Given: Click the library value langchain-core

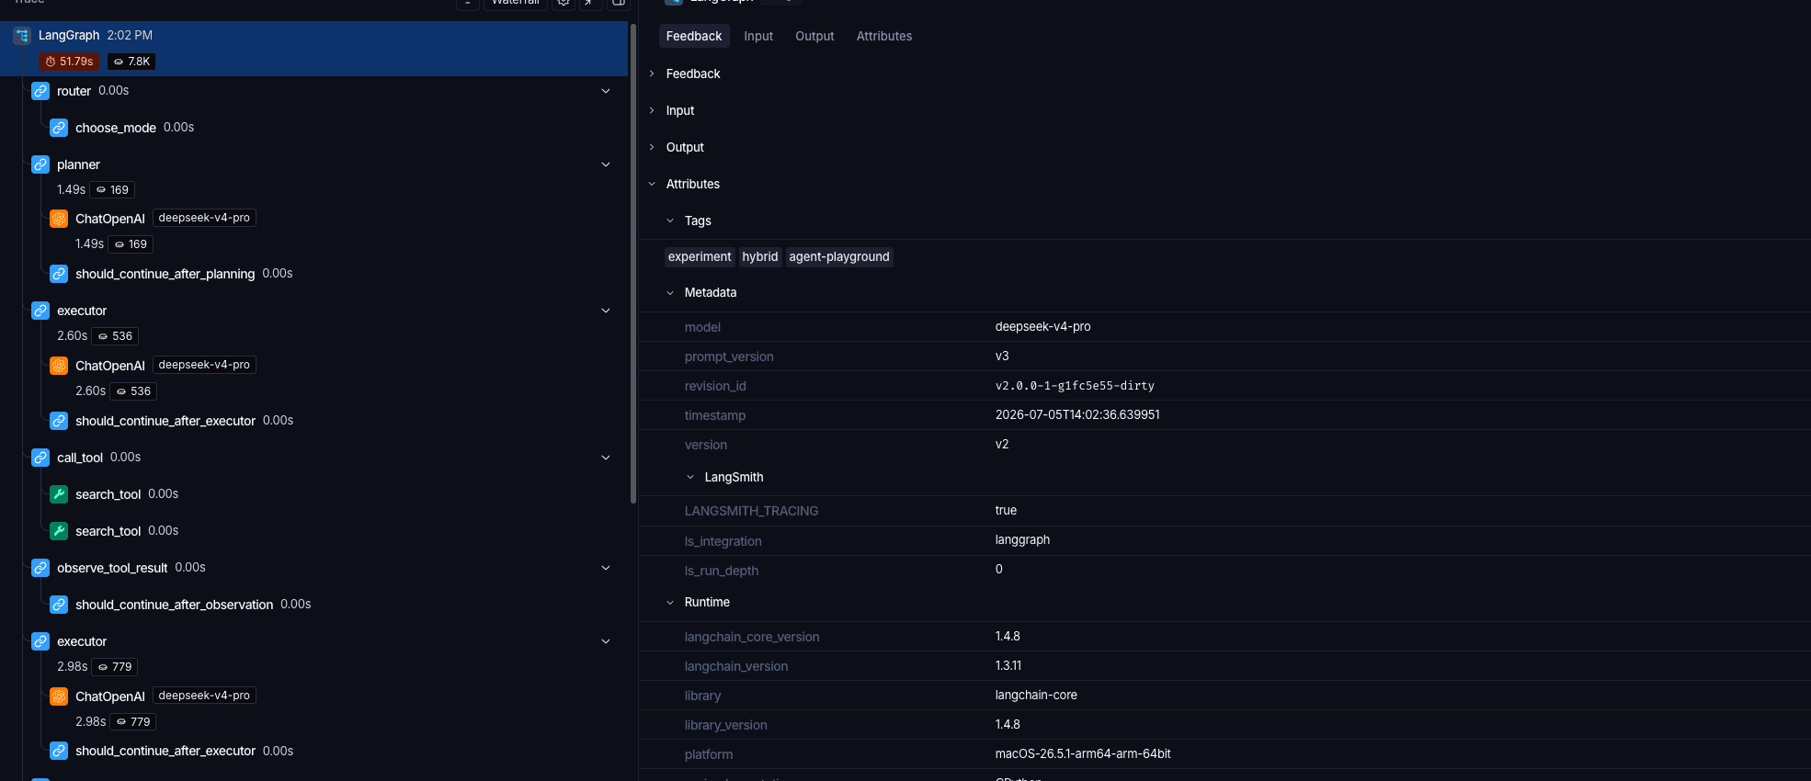Looking at the screenshot, I should tap(1036, 696).
